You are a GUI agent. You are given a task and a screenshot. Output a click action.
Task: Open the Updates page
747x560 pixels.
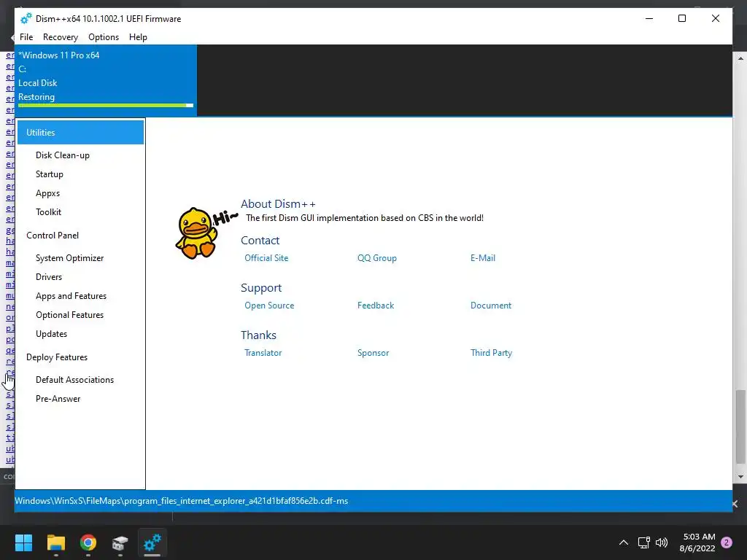tap(52, 334)
